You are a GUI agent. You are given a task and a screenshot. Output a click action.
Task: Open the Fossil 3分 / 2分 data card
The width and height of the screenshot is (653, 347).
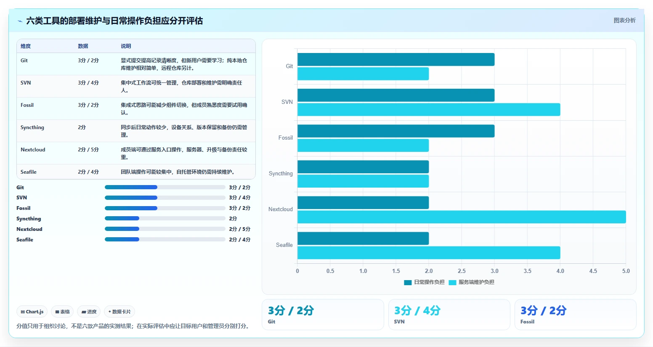point(575,315)
